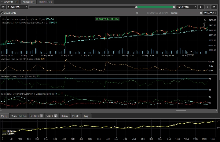220x142 pixels.
Task: Click the green profit label on chart
Action: 107,19
